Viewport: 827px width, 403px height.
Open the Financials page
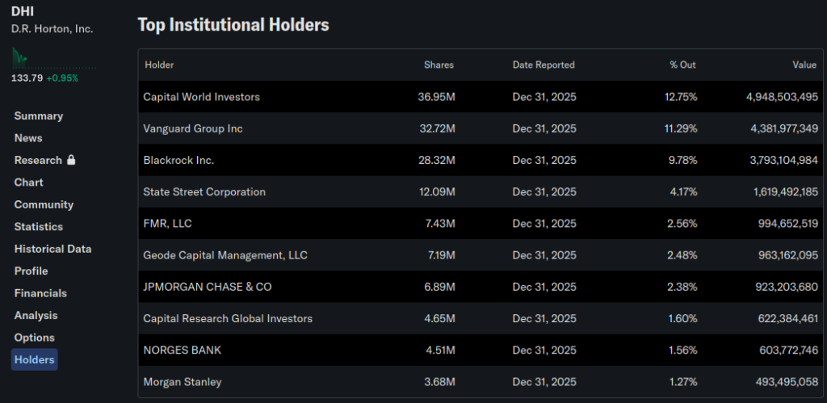[x=40, y=293]
